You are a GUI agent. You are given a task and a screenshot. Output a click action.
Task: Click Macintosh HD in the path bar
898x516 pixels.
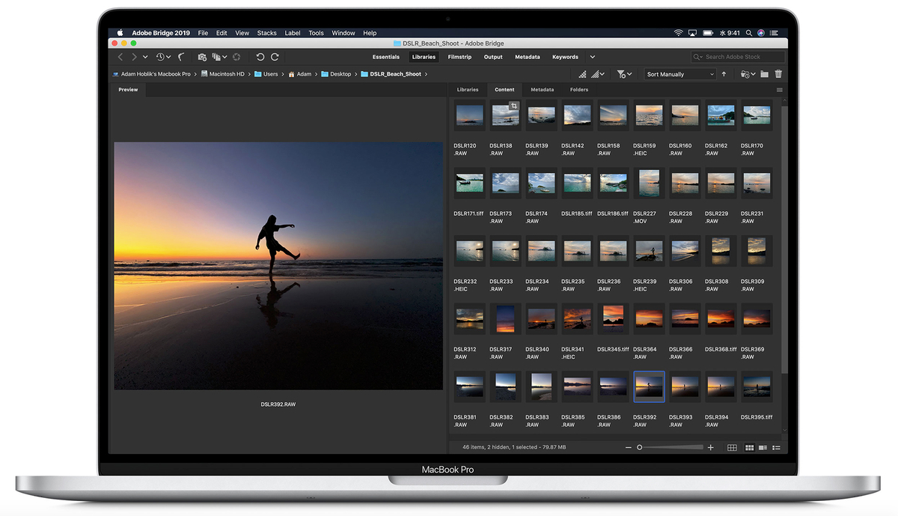222,74
